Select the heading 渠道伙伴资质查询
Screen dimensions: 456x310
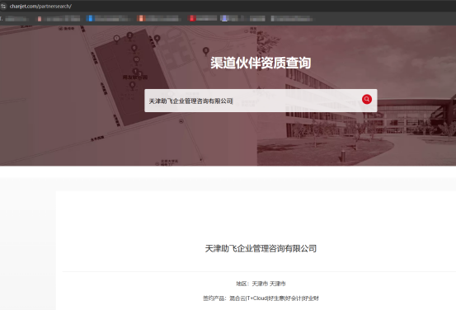[261, 63]
